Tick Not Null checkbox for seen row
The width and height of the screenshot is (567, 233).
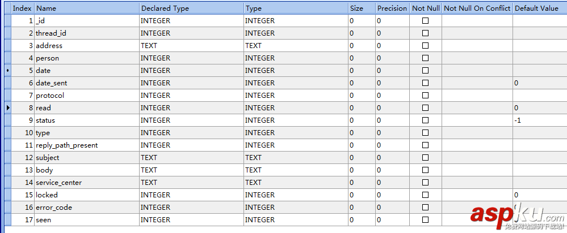(425, 220)
